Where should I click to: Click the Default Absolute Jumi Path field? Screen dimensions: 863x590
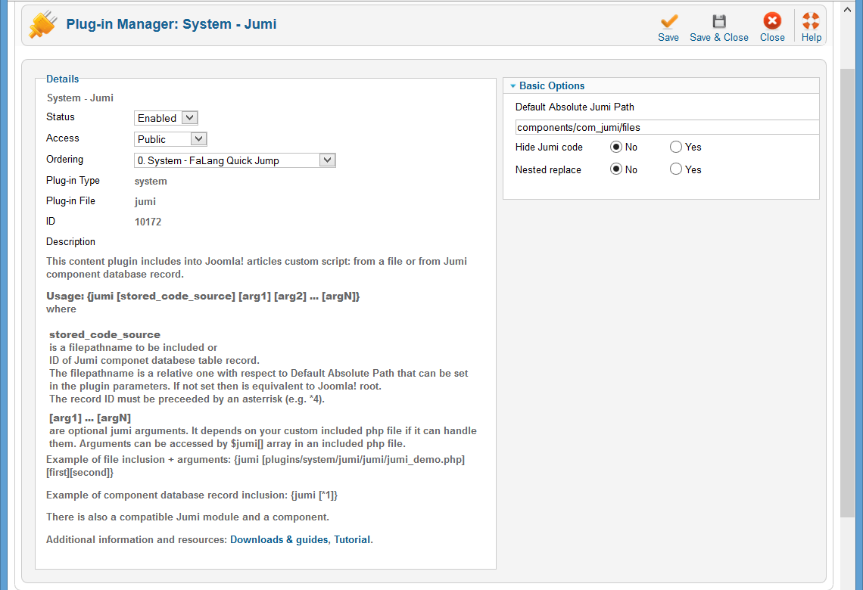click(x=667, y=128)
